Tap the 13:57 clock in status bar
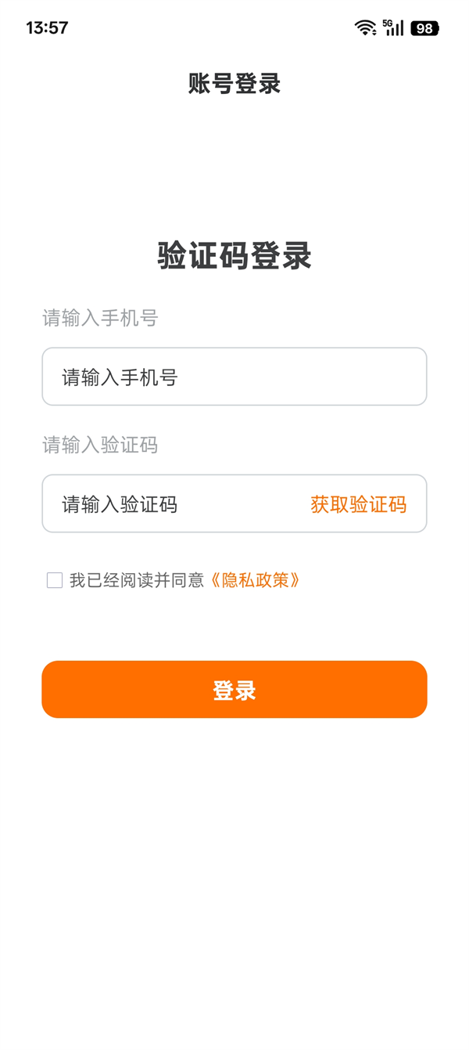 click(x=47, y=28)
